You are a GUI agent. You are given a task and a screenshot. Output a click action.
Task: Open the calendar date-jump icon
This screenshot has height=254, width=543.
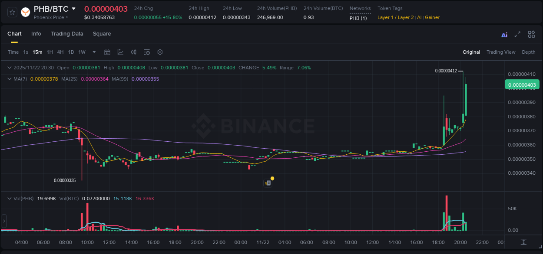[x=107, y=52]
